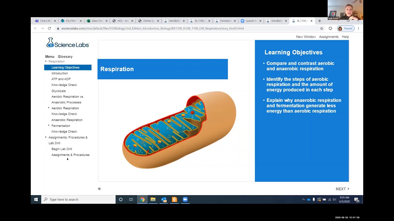The width and height of the screenshot is (394, 221).
Task: Click the Cortana circle icon
Action: click(x=121, y=200)
